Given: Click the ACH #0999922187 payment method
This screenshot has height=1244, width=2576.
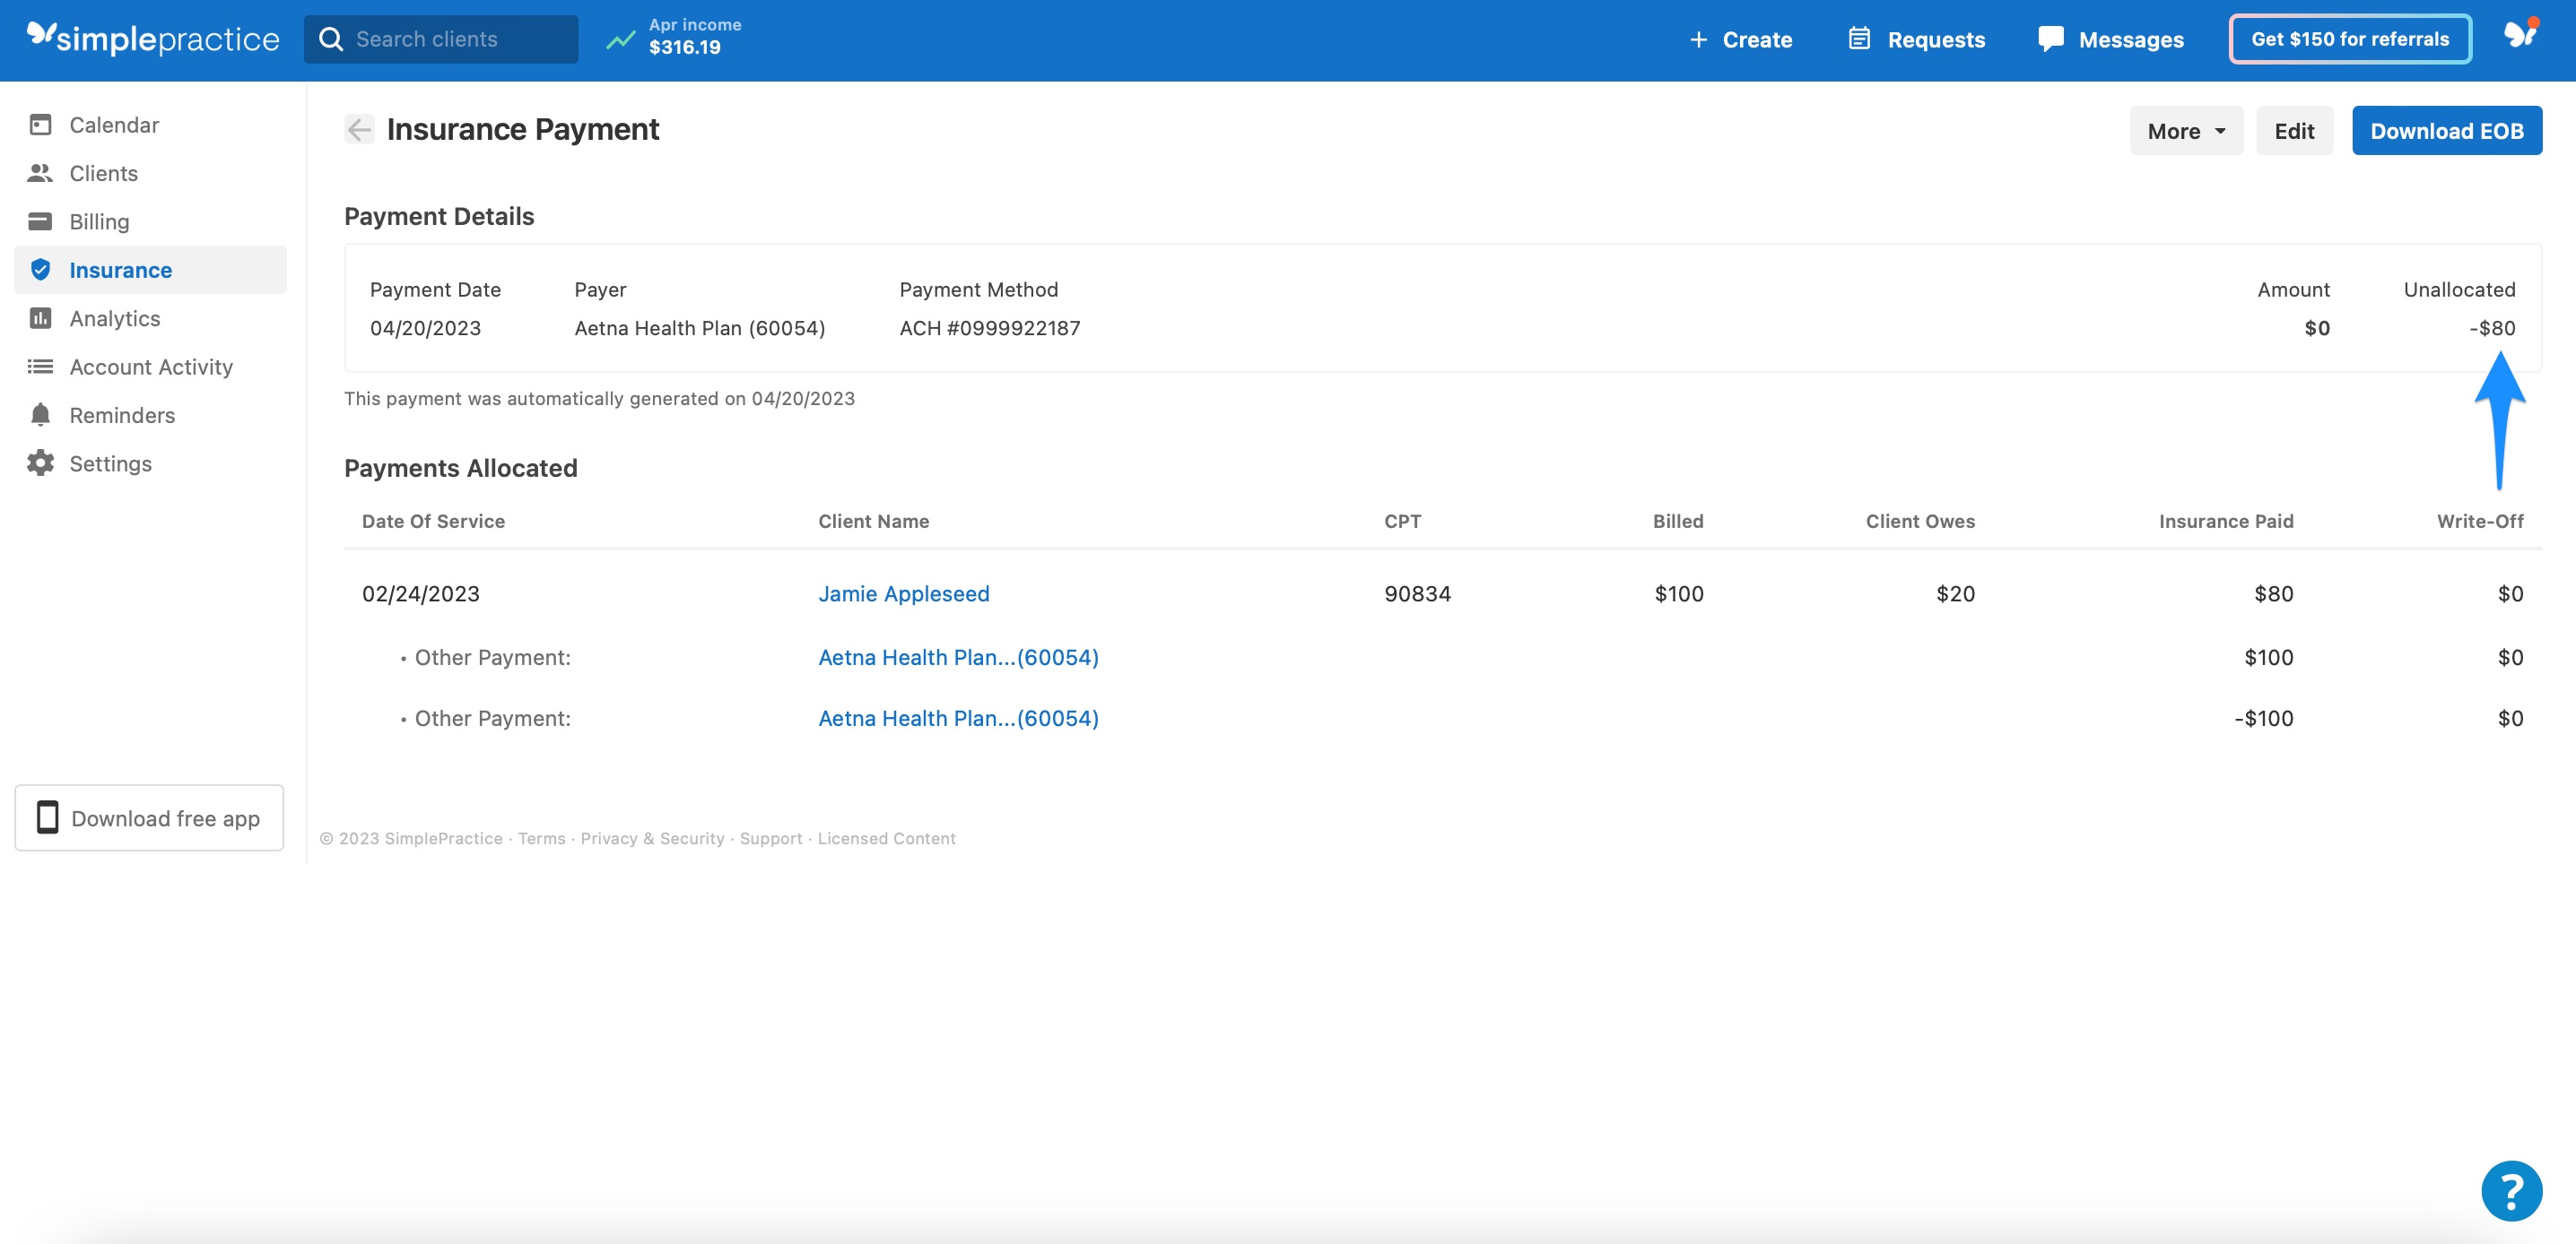Looking at the screenshot, I should tap(989, 328).
